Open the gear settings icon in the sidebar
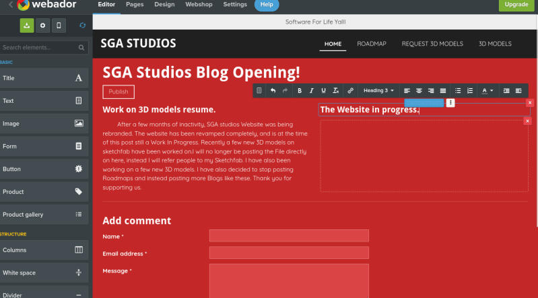This screenshot has width=538, height=298. (x=42, y=26)
